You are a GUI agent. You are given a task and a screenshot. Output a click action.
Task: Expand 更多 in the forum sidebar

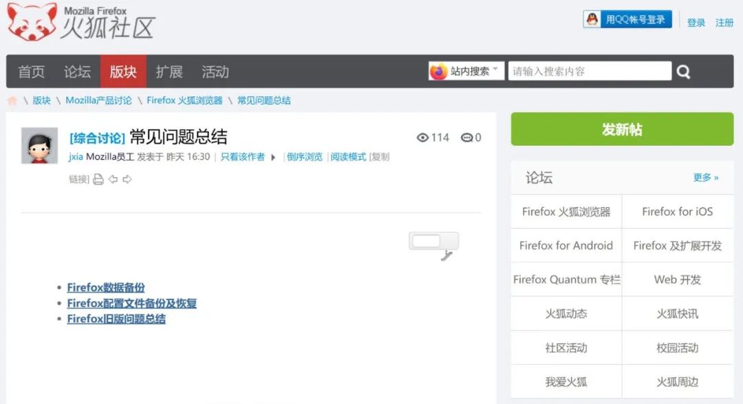705,178
